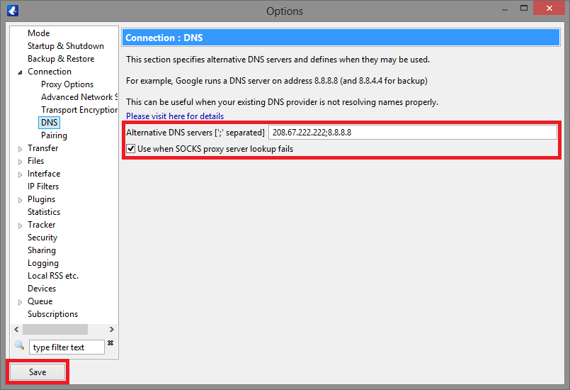Clear the filter text with the x icon
570x390 pixels.
110,343
